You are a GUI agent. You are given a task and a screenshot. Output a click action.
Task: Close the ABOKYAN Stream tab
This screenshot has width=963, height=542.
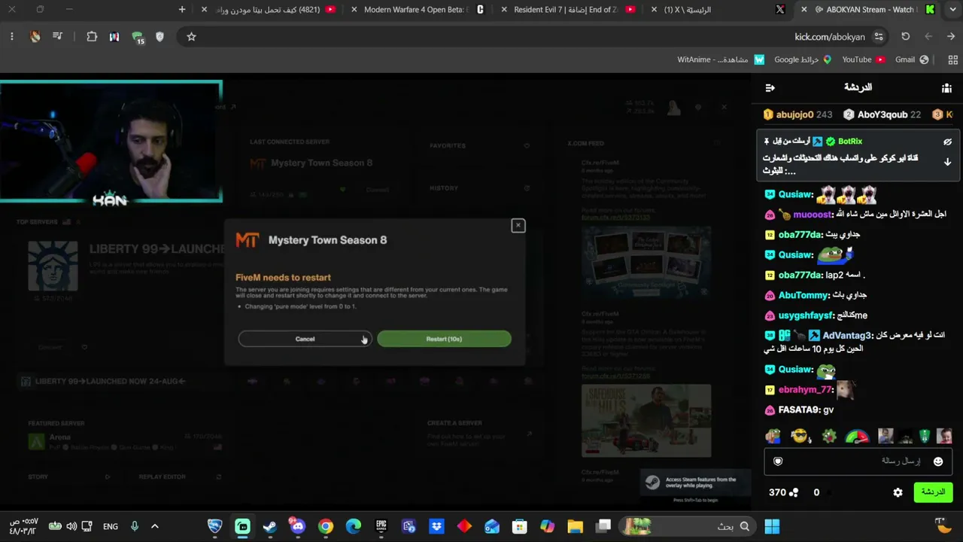804,10
